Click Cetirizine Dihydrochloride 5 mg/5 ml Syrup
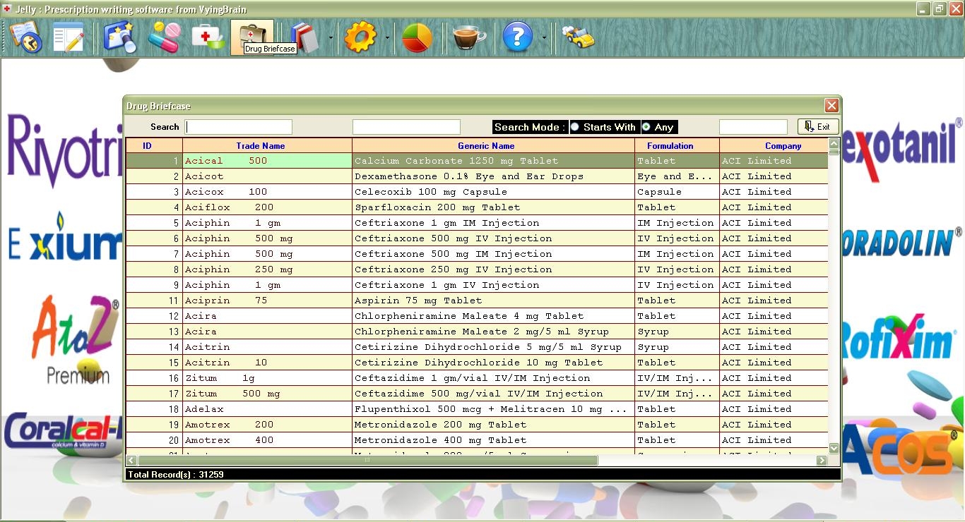This screenshot has width=965, height=522. coord(493,347)
